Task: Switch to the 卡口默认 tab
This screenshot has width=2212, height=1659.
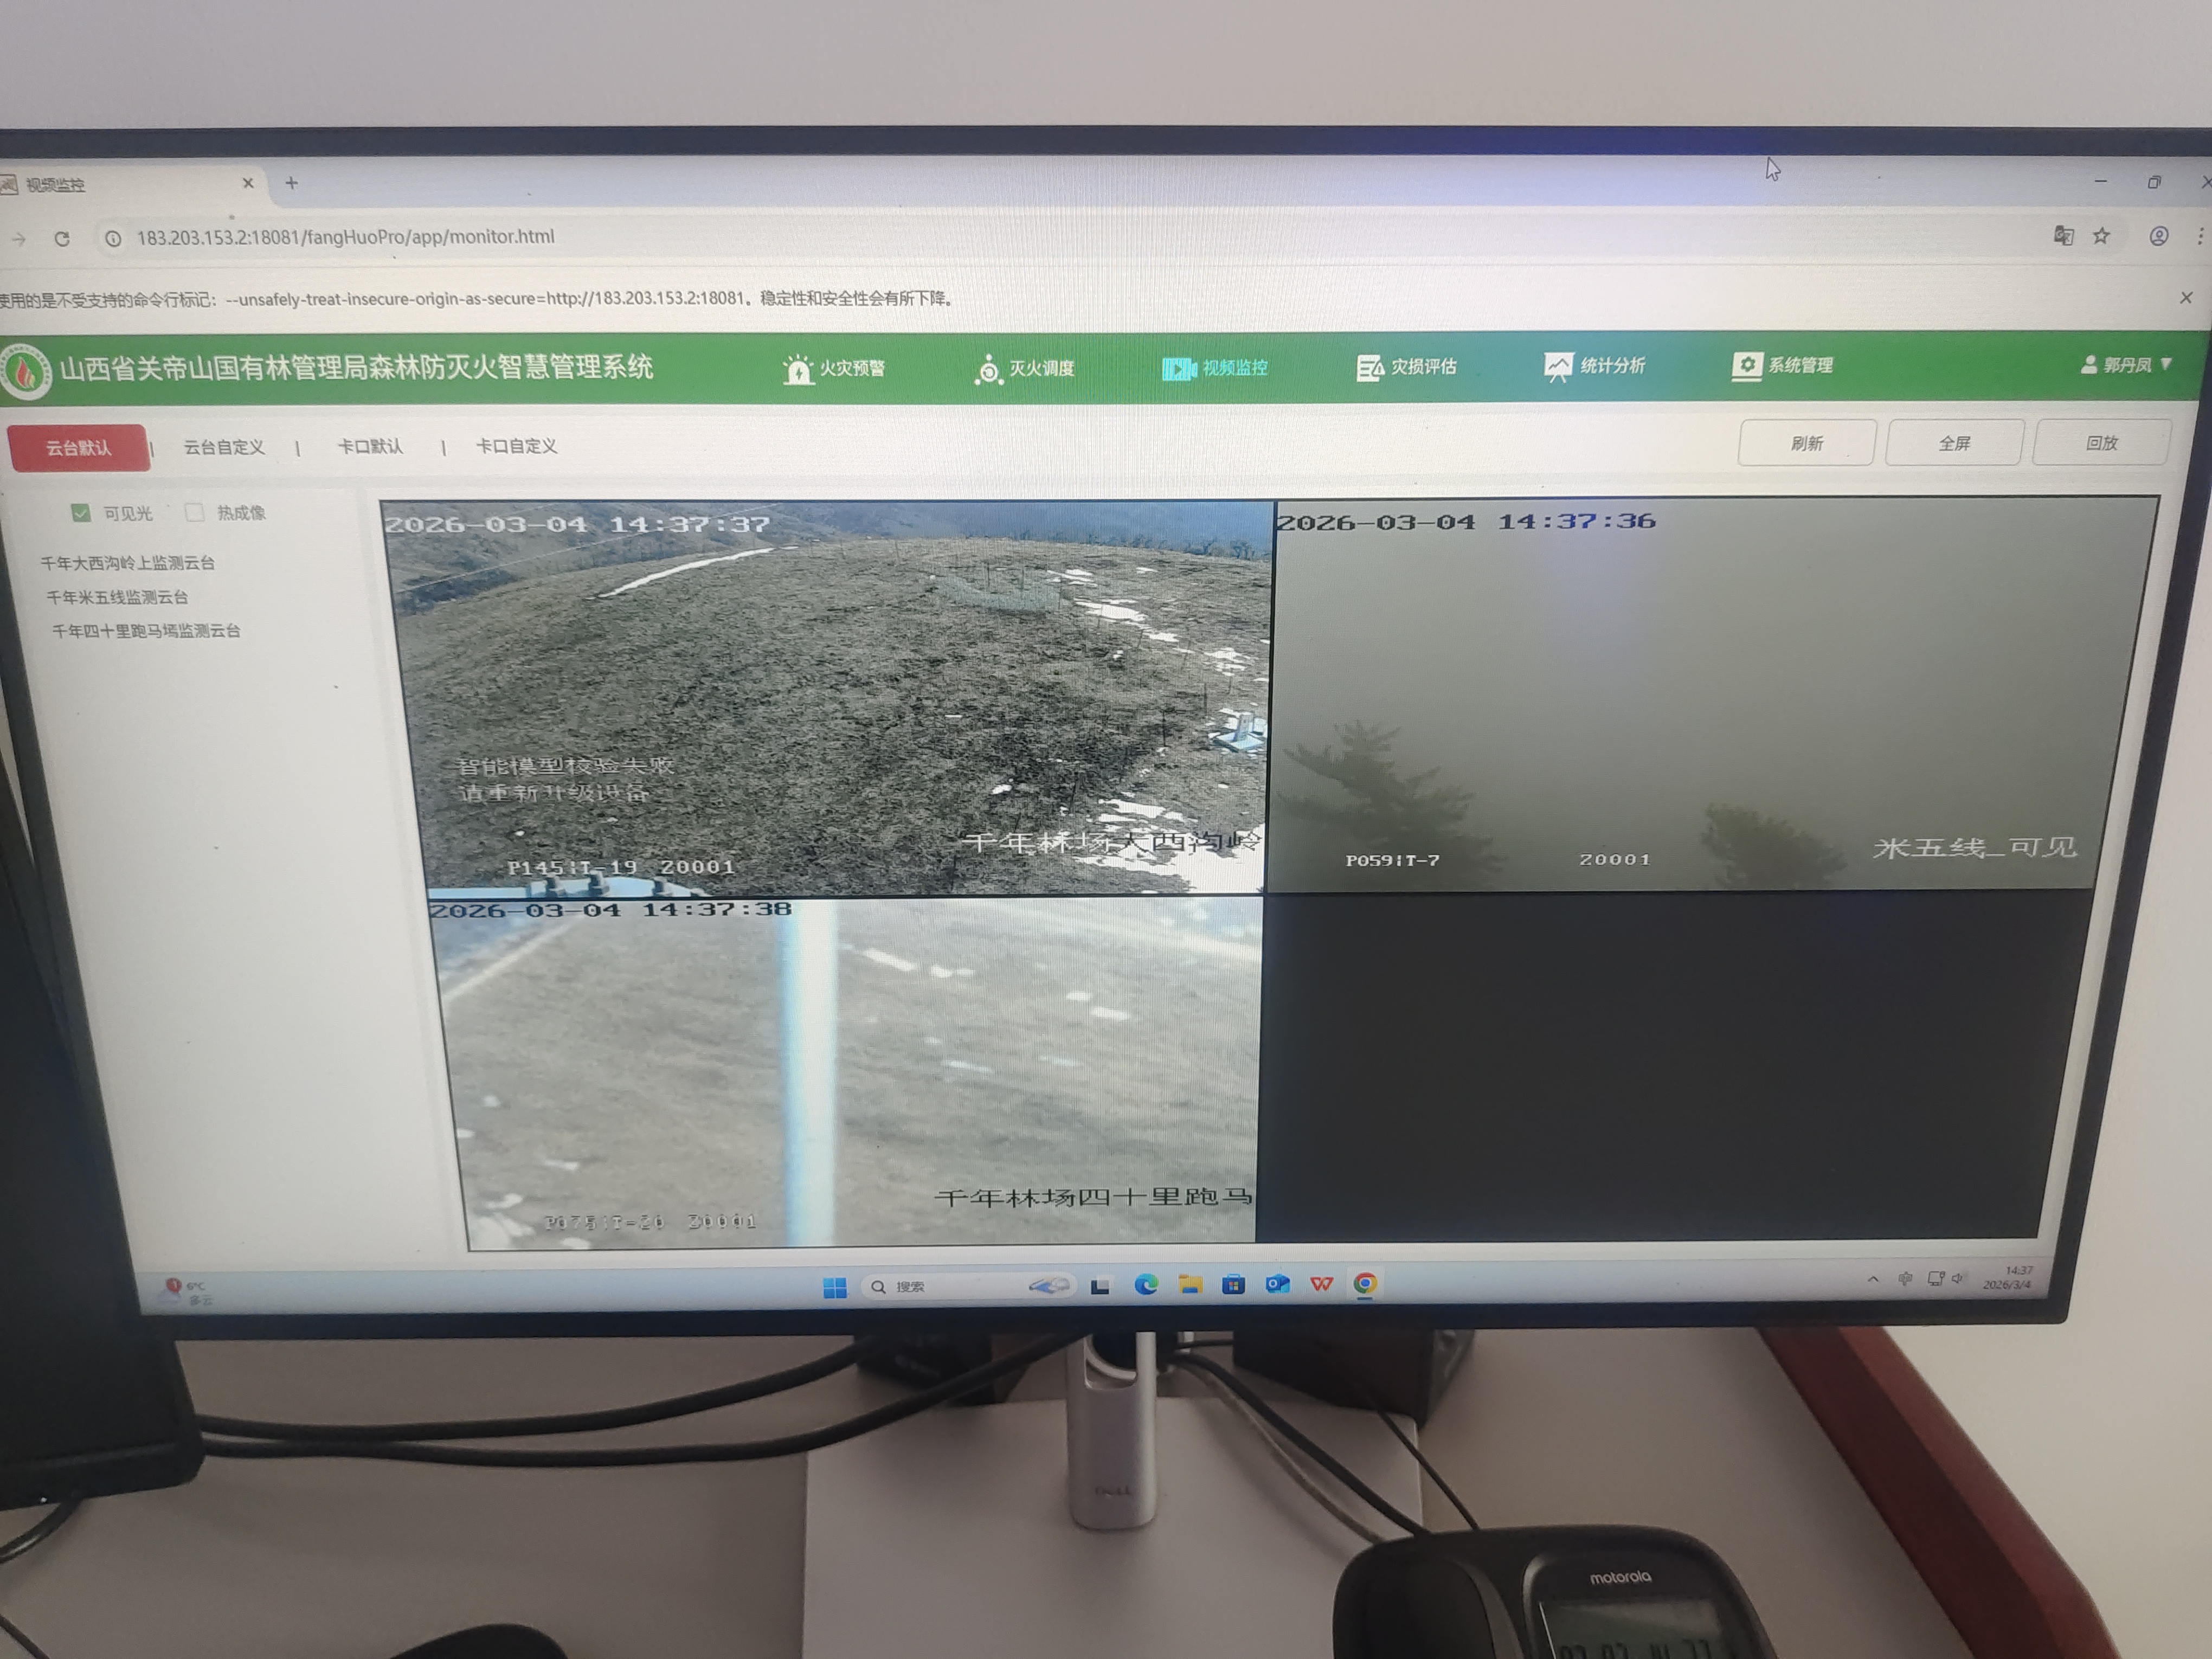Action: [x=370, y=446]
